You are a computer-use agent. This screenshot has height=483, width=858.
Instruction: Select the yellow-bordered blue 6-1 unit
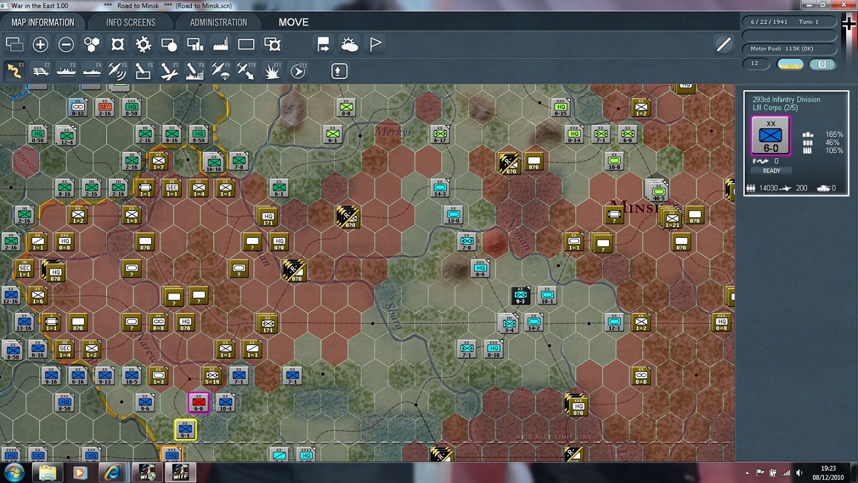(x=185, y=430)
